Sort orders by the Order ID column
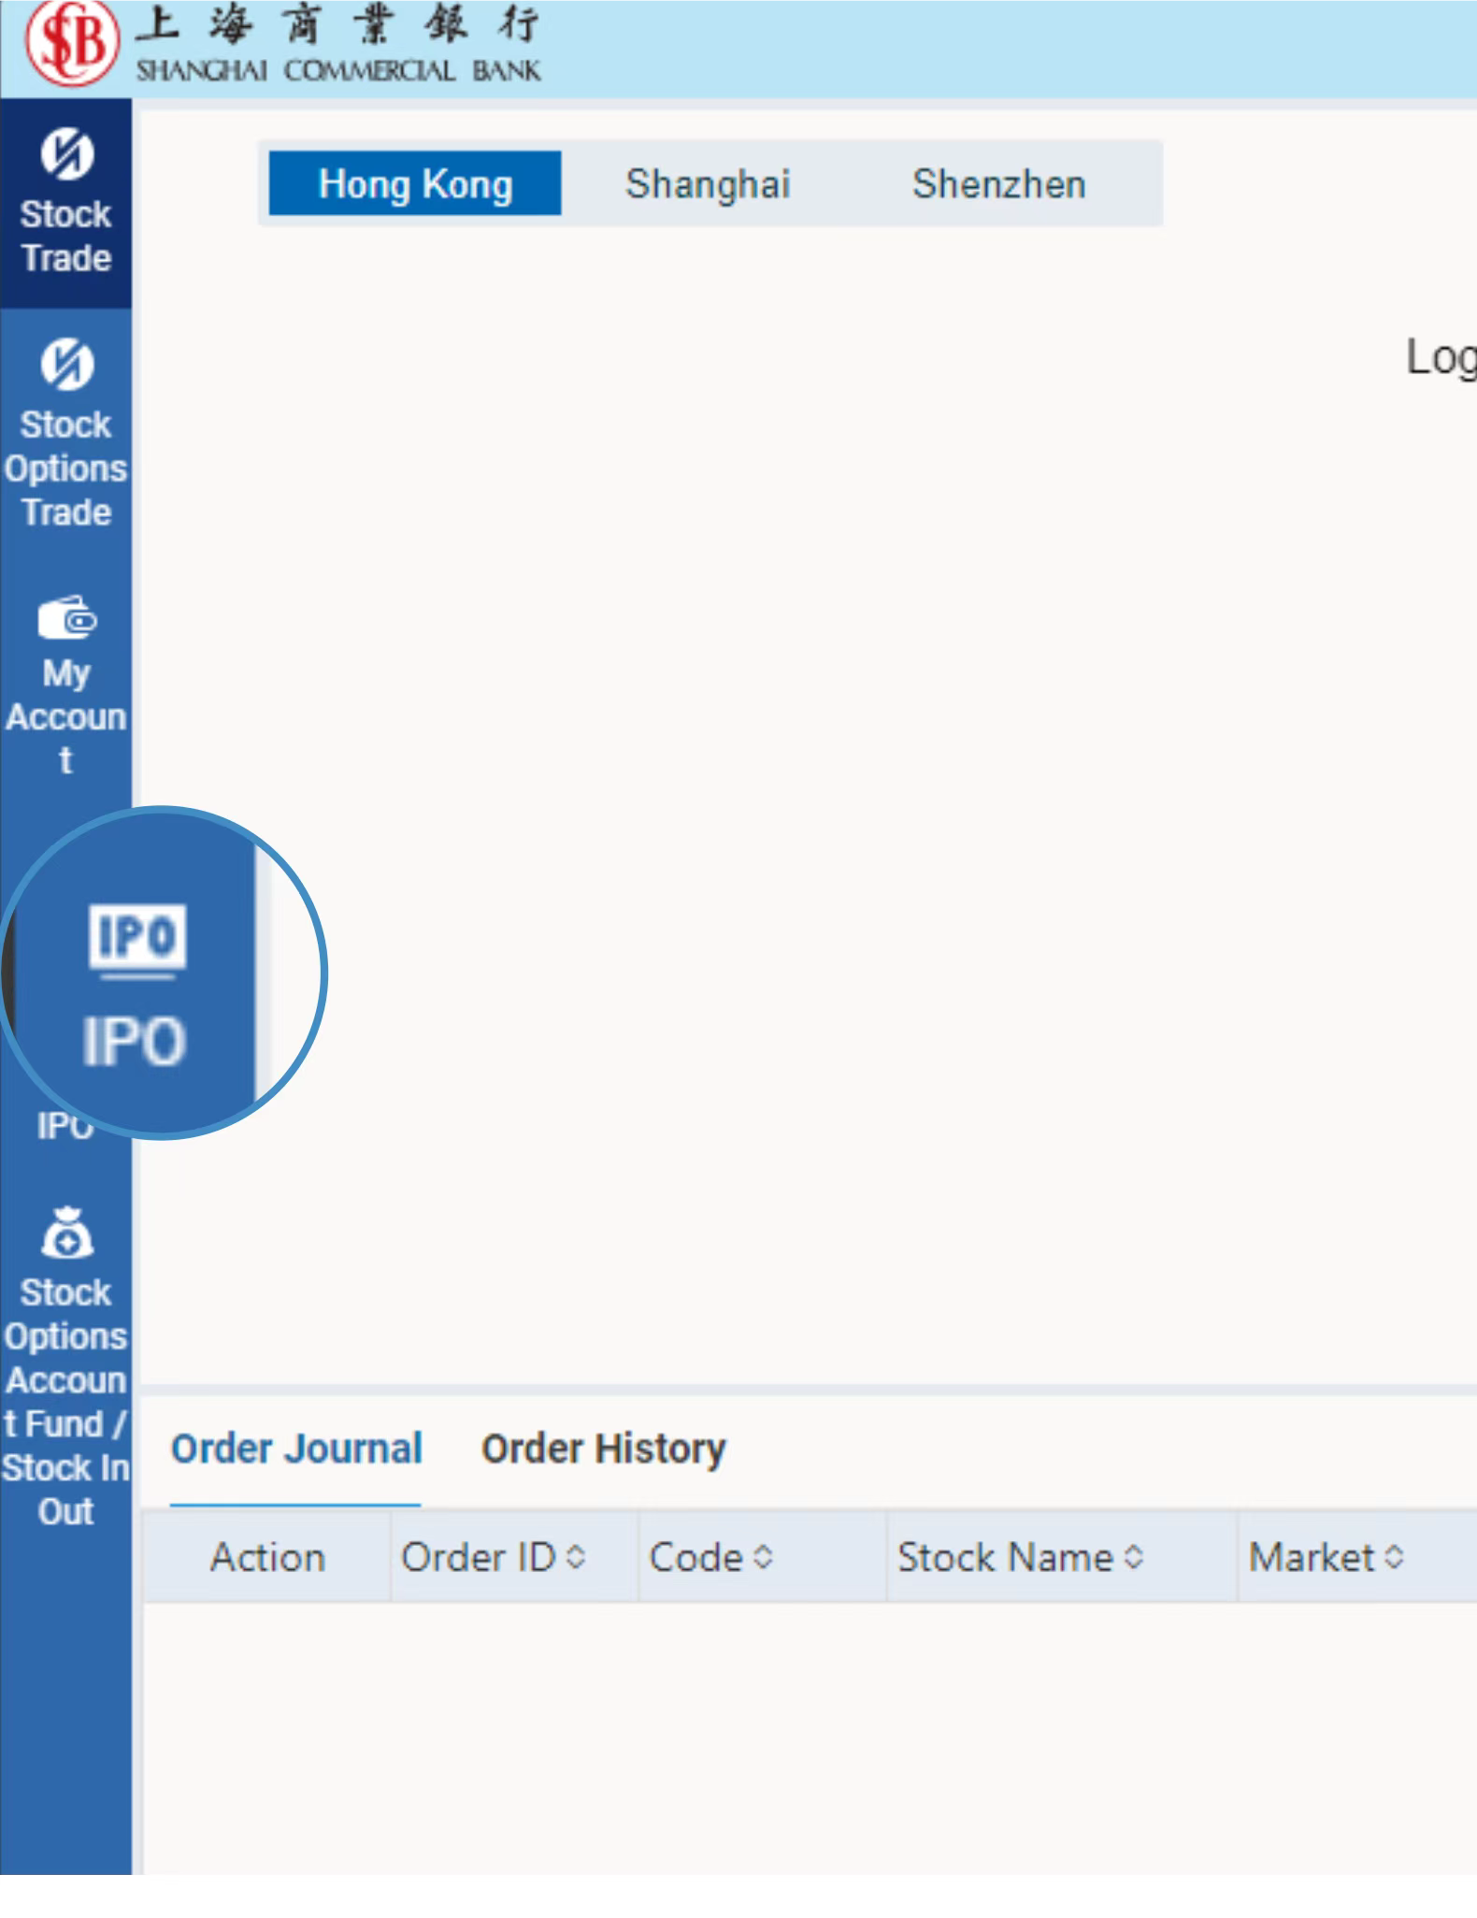Viewport: 1477px width, 1918px height. point(577,1557)
